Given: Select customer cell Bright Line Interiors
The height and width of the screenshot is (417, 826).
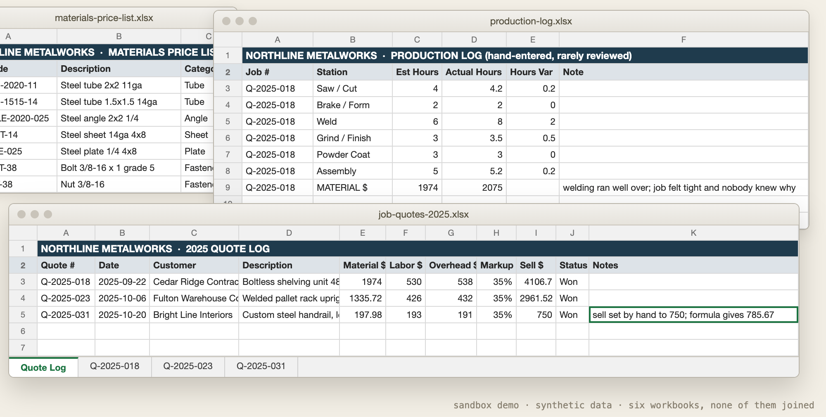Looking at the screenshot, I should pos(194,315).
